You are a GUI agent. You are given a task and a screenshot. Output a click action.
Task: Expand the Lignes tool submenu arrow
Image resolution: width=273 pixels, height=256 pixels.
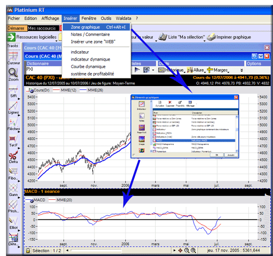click(19, 115)
